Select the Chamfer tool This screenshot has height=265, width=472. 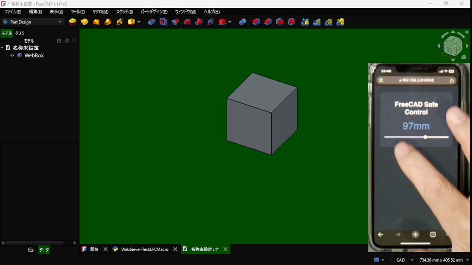[x=268, y=22]
